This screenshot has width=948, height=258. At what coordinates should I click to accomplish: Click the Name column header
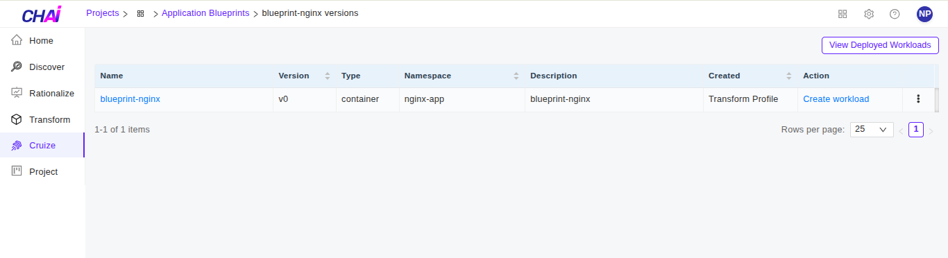click(183, 76)
